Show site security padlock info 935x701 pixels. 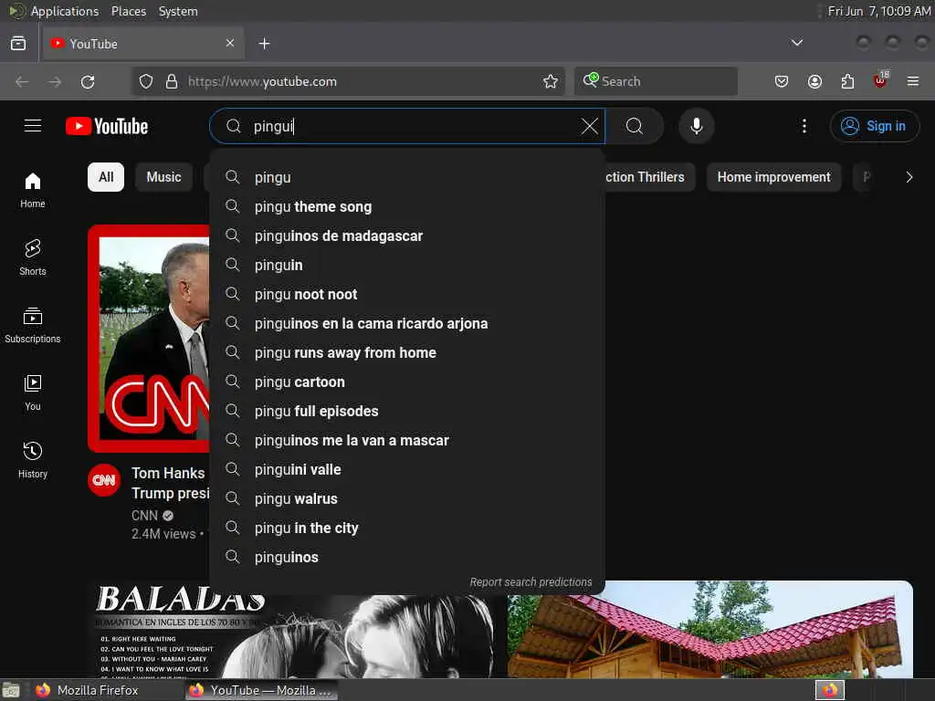click(172, 81)
